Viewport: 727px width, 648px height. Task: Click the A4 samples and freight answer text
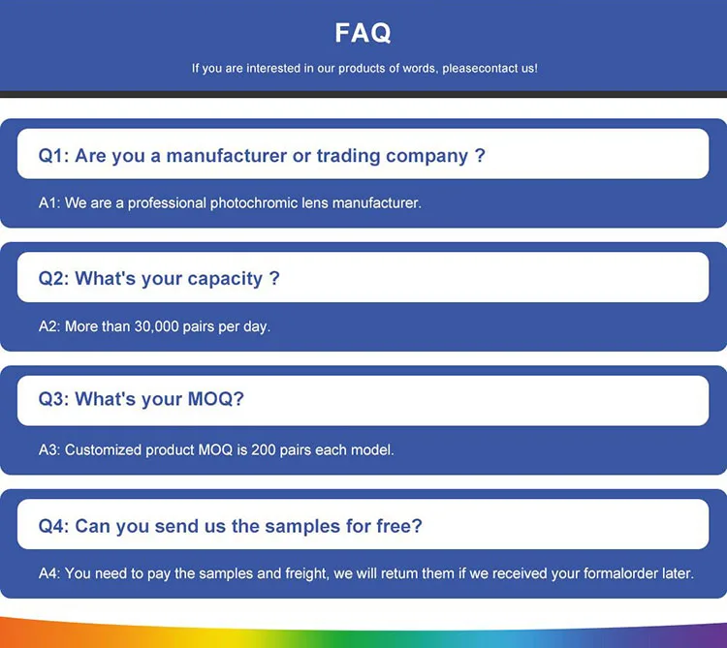365,573
